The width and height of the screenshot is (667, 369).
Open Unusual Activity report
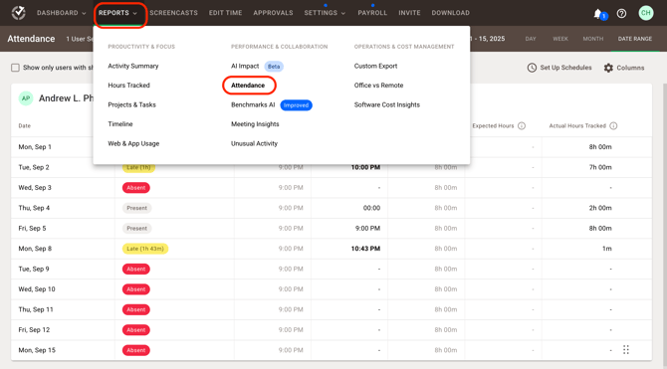pyautogui.click(x=255, y=143)
